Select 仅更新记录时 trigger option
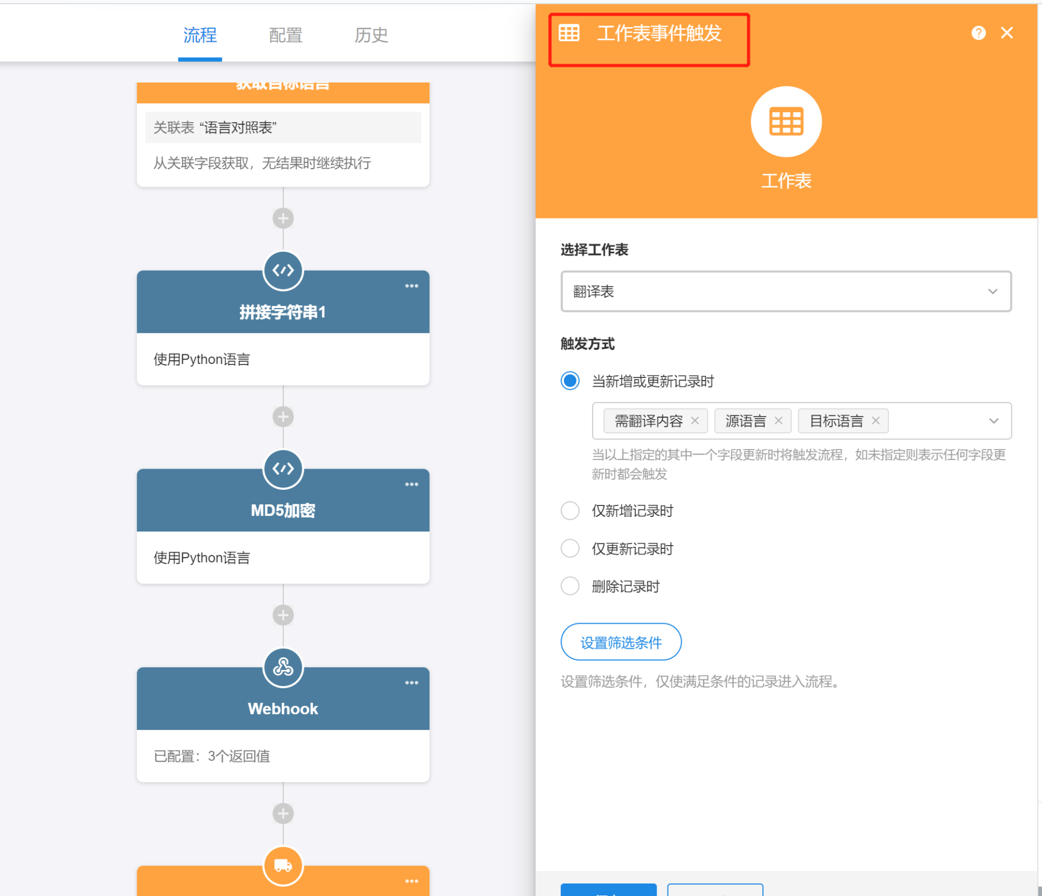The height and width of the screenshot is (896, 1042). click(570, 548)
